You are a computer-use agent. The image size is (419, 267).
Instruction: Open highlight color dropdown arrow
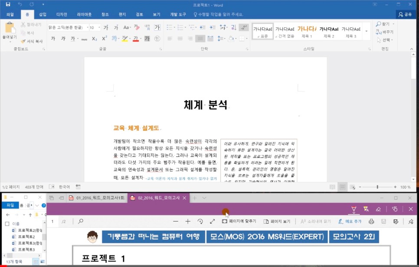click(130, 39)
